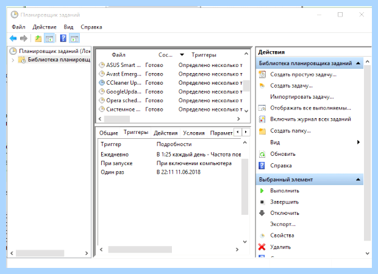This screenshot has width=378, height=274.
Task: Click the green Обновить refresh icon
Action: 262,154
